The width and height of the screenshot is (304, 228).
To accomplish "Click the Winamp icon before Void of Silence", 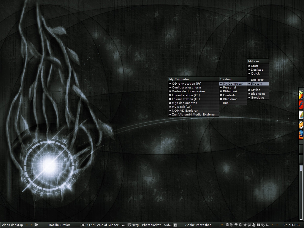I will [83, 225].
